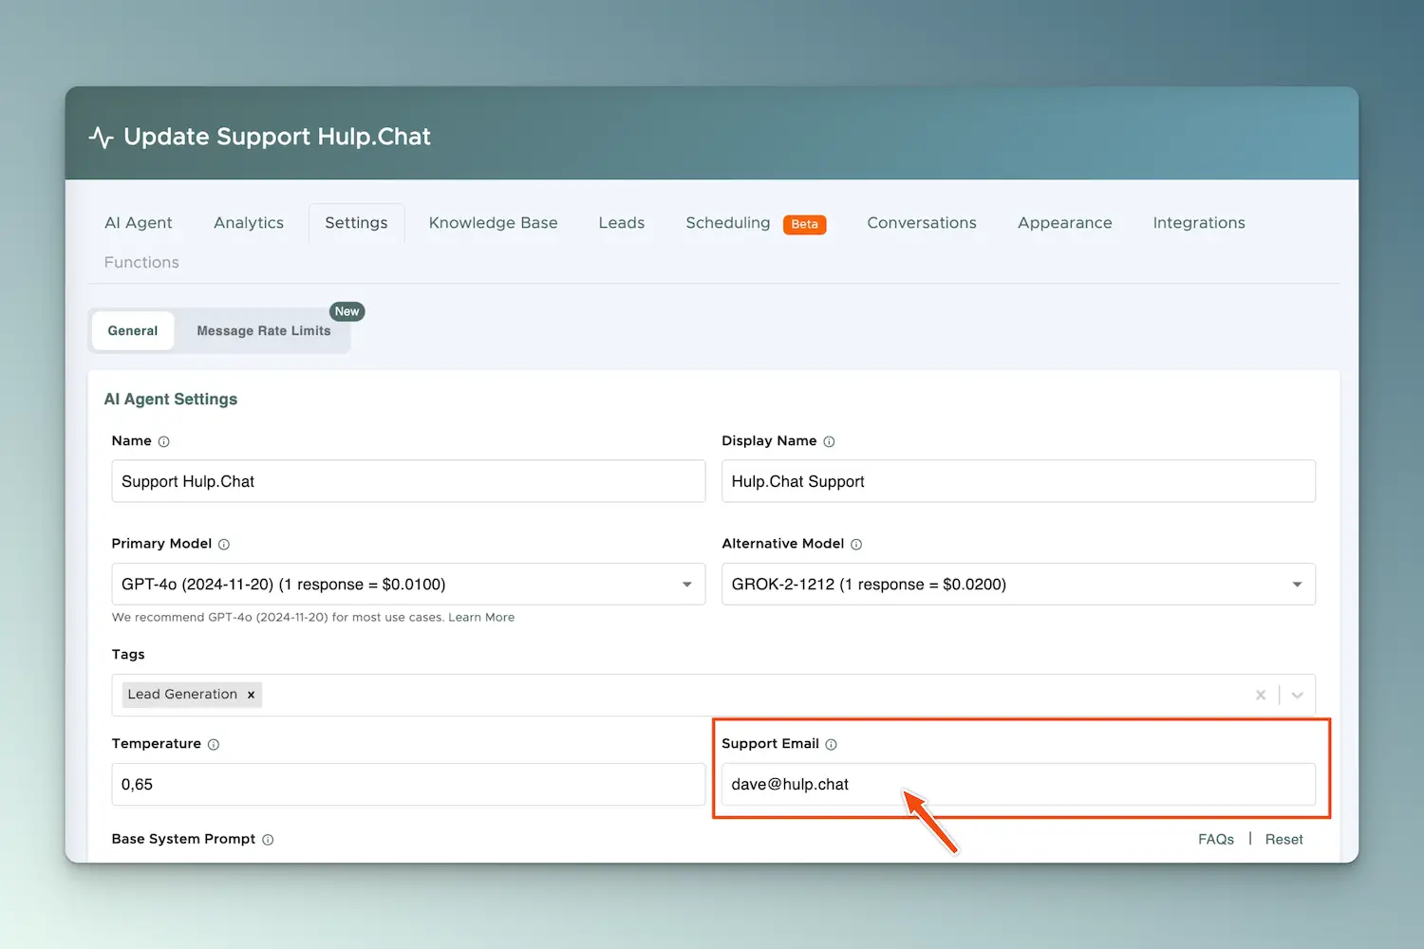
Task: Click into the Name input field
Action: 408,481
